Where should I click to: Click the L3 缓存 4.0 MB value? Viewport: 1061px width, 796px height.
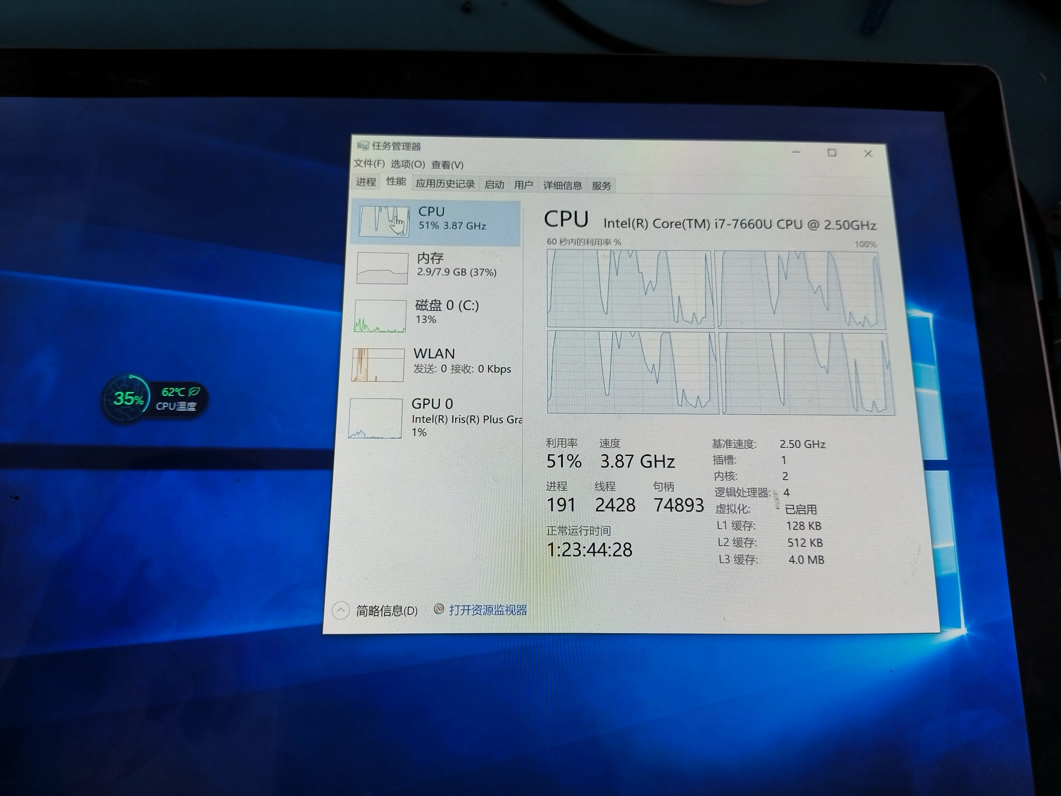point(806,560)
